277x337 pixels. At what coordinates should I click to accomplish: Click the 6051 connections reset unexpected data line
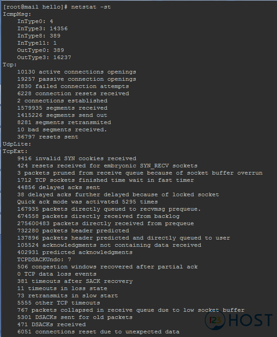[x=98, y=332]
